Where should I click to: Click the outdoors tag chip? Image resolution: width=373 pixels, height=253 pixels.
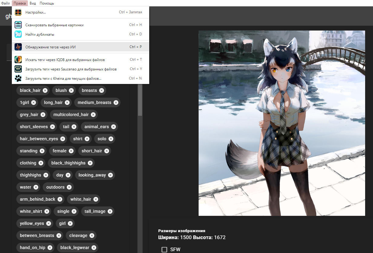tap(58, 187)
